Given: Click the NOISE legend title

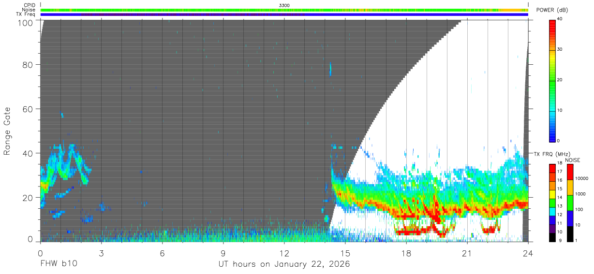Looking at the screenshot, I should pos(572,160).
